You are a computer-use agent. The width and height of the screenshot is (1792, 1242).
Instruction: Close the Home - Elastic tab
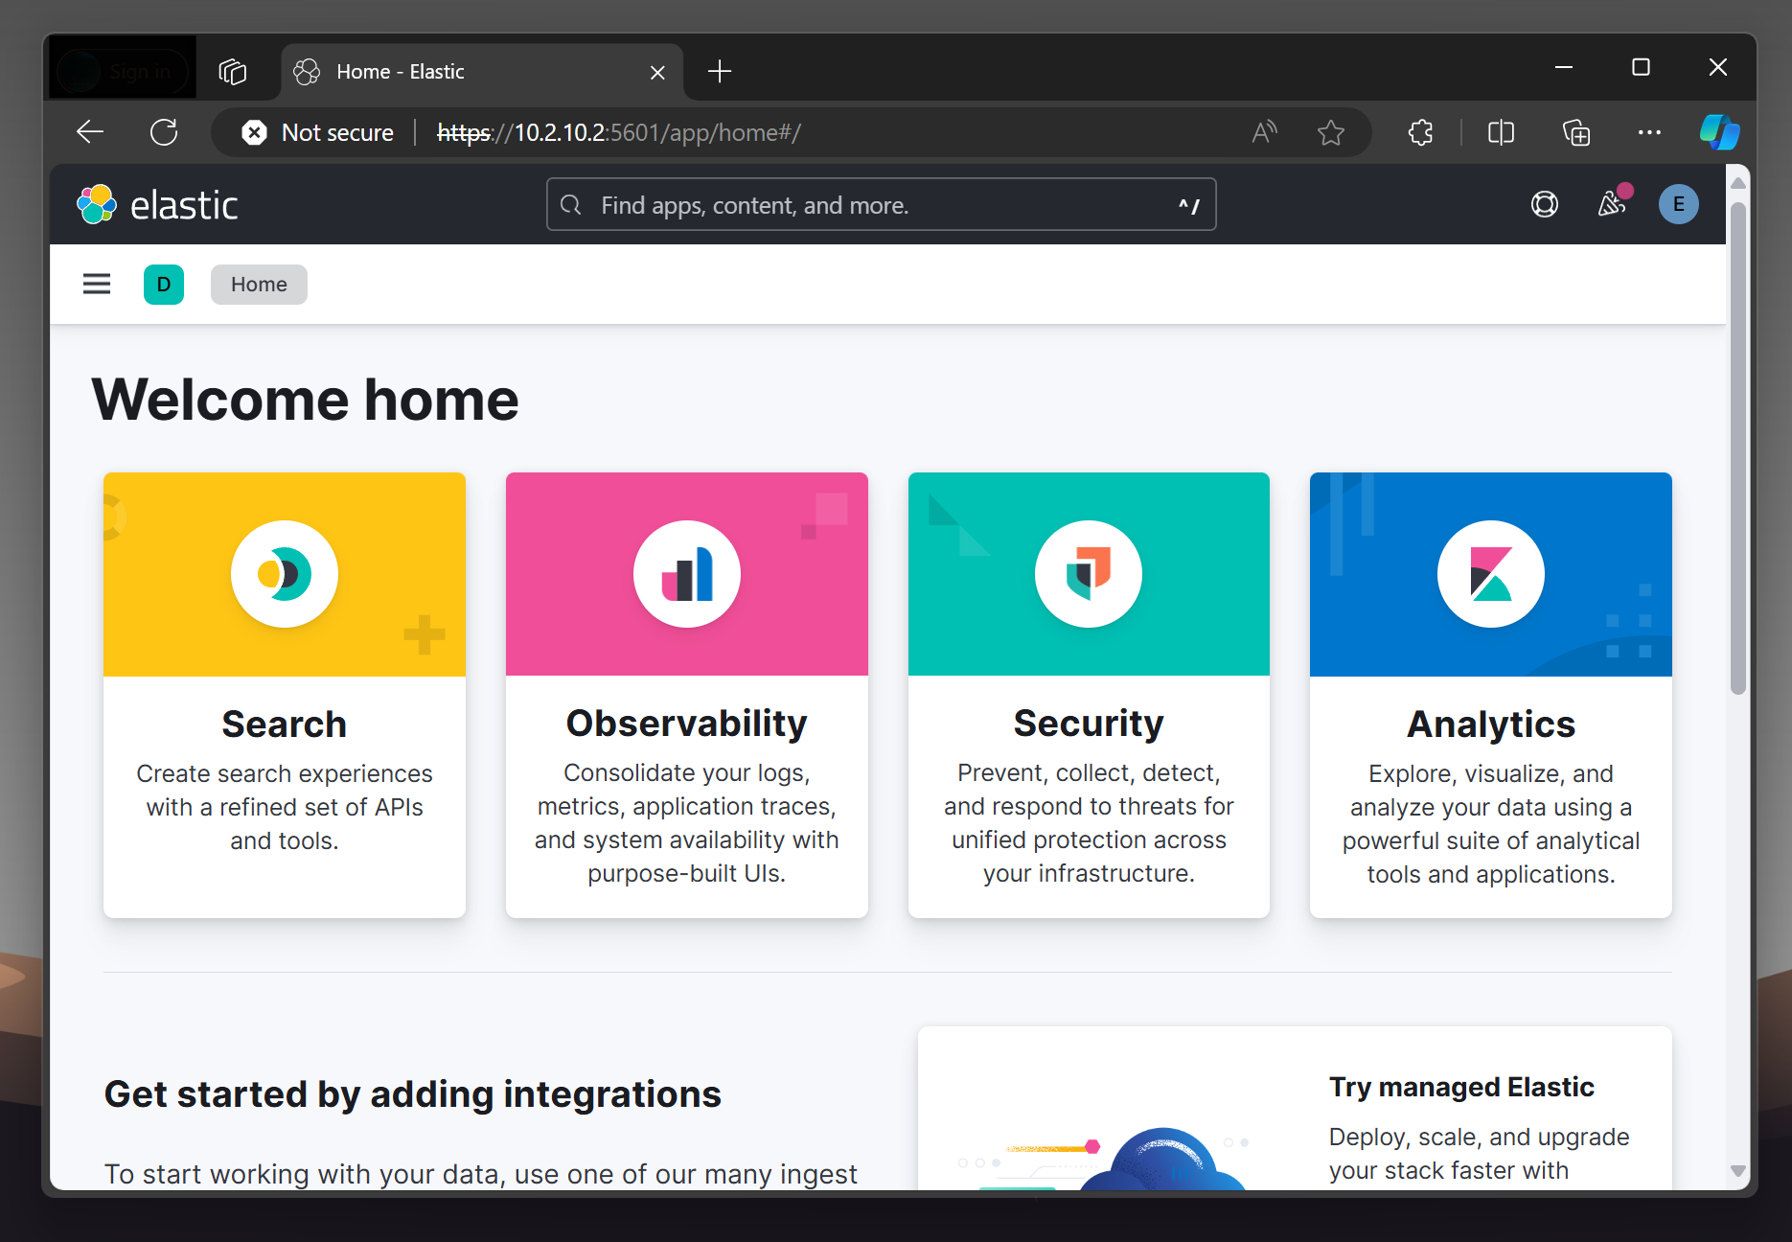pyautogui.click(x=657, y=72)
